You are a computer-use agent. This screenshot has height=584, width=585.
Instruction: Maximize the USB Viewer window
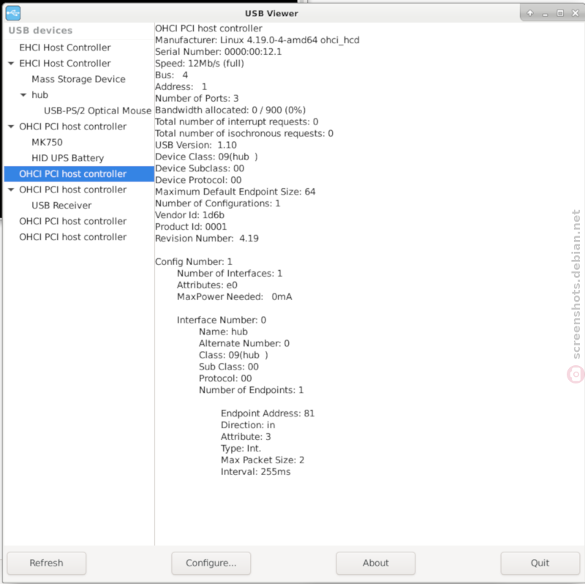tap(560, 13)
